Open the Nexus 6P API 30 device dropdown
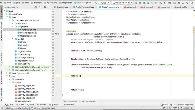195x110 pixels. 122,3
